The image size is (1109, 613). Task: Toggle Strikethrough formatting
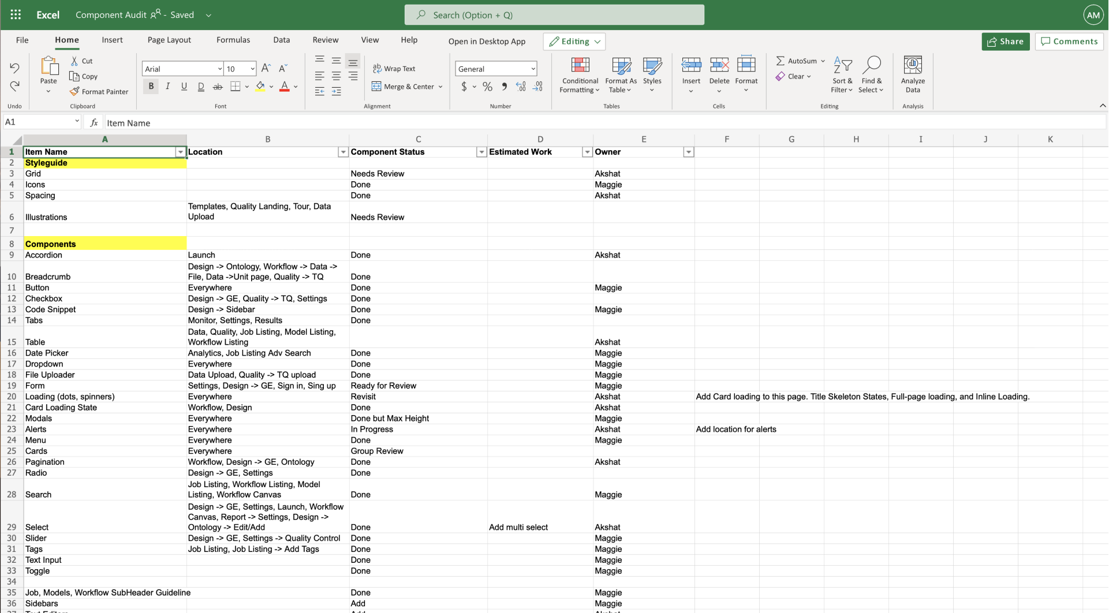(218, 87)
